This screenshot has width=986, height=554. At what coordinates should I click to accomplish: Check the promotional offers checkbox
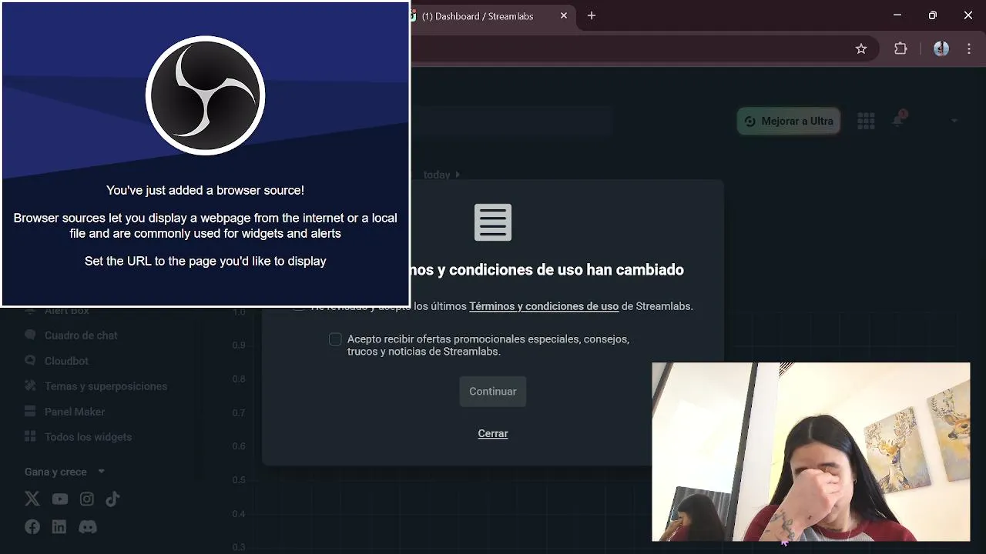(x=335, y=339)
